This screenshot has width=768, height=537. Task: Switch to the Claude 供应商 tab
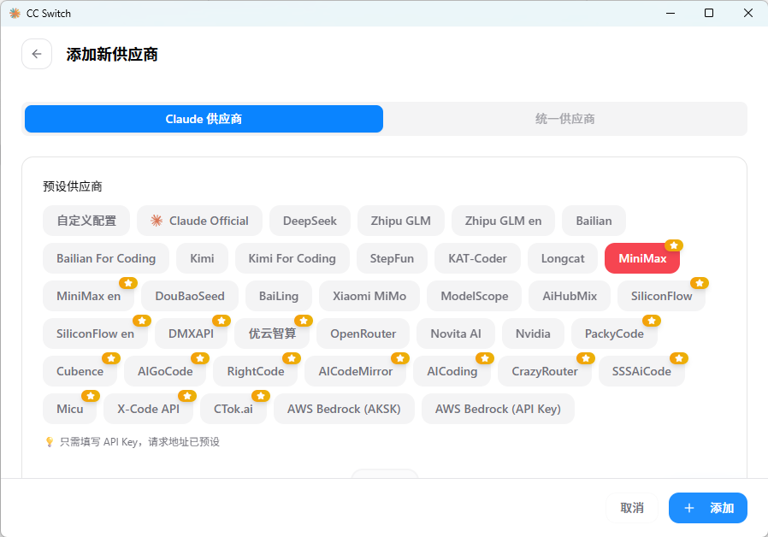204,119
